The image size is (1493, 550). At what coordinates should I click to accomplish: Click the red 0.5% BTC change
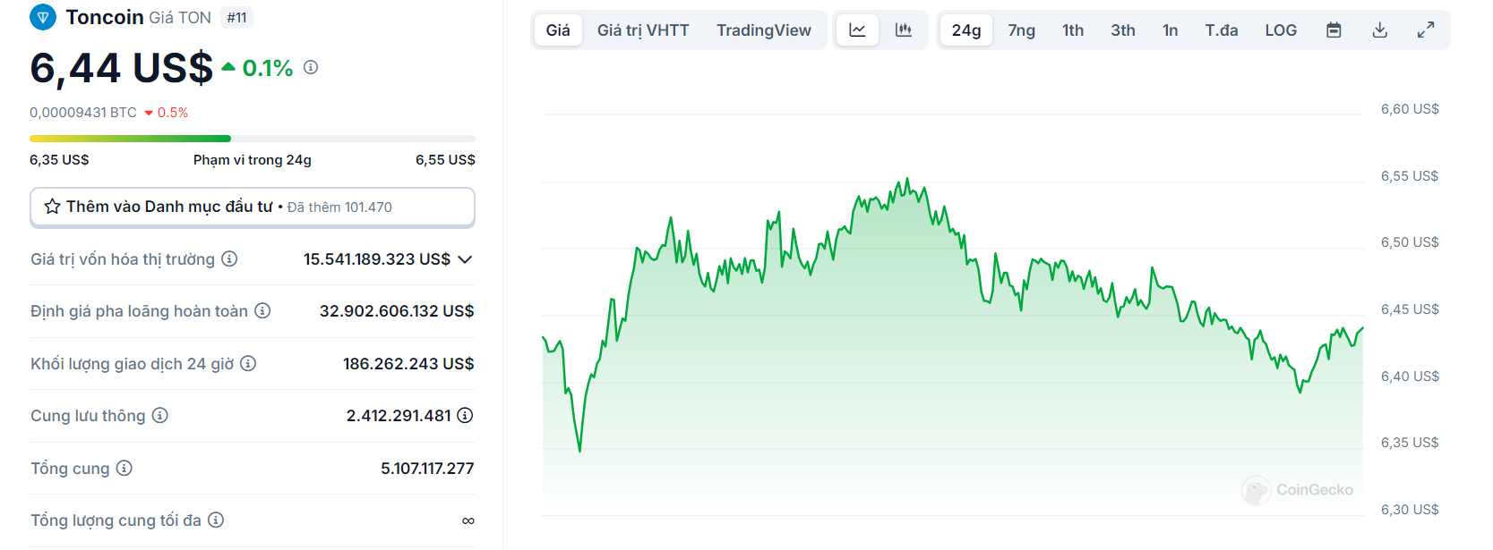pyautogui.click(x=167, y=113)
